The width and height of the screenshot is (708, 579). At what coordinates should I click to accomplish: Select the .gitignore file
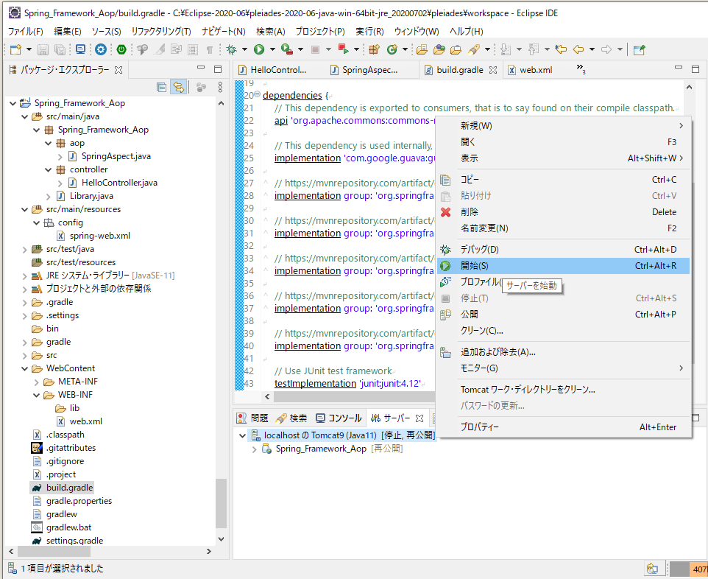point(65,461)
